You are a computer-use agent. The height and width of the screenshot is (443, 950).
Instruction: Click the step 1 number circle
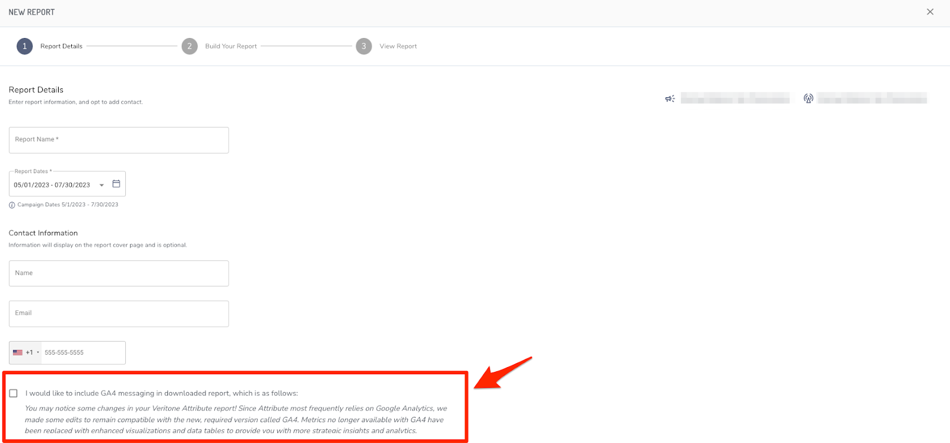click(24, 46)
